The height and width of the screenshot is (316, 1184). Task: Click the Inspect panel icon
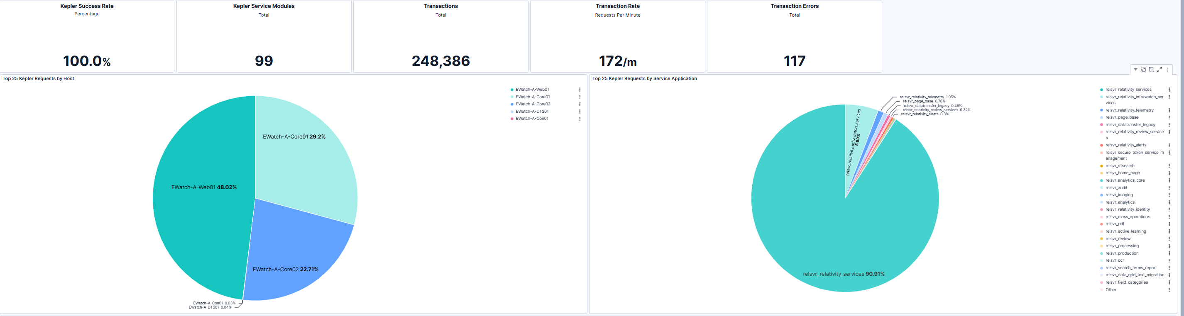pos(1151,70)
